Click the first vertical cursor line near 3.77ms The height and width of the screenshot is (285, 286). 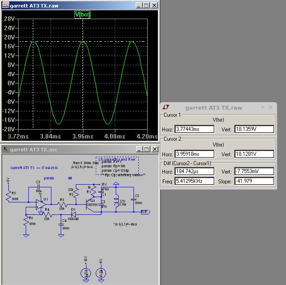32,89
